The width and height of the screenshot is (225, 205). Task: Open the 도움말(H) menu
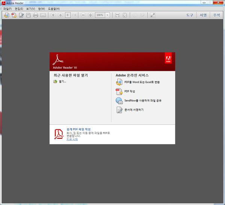pyautogui.click(x=54, y=9)
